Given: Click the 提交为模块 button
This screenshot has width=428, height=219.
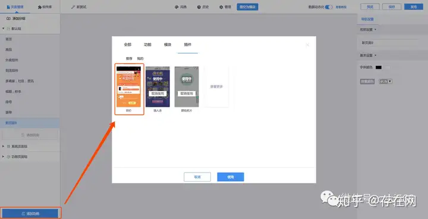Looking at the screenshot, I should 247,7.
